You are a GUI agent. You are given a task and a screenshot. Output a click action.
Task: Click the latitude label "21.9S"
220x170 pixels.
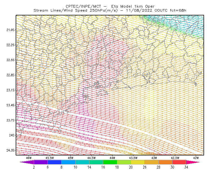(x=10, y=30)
